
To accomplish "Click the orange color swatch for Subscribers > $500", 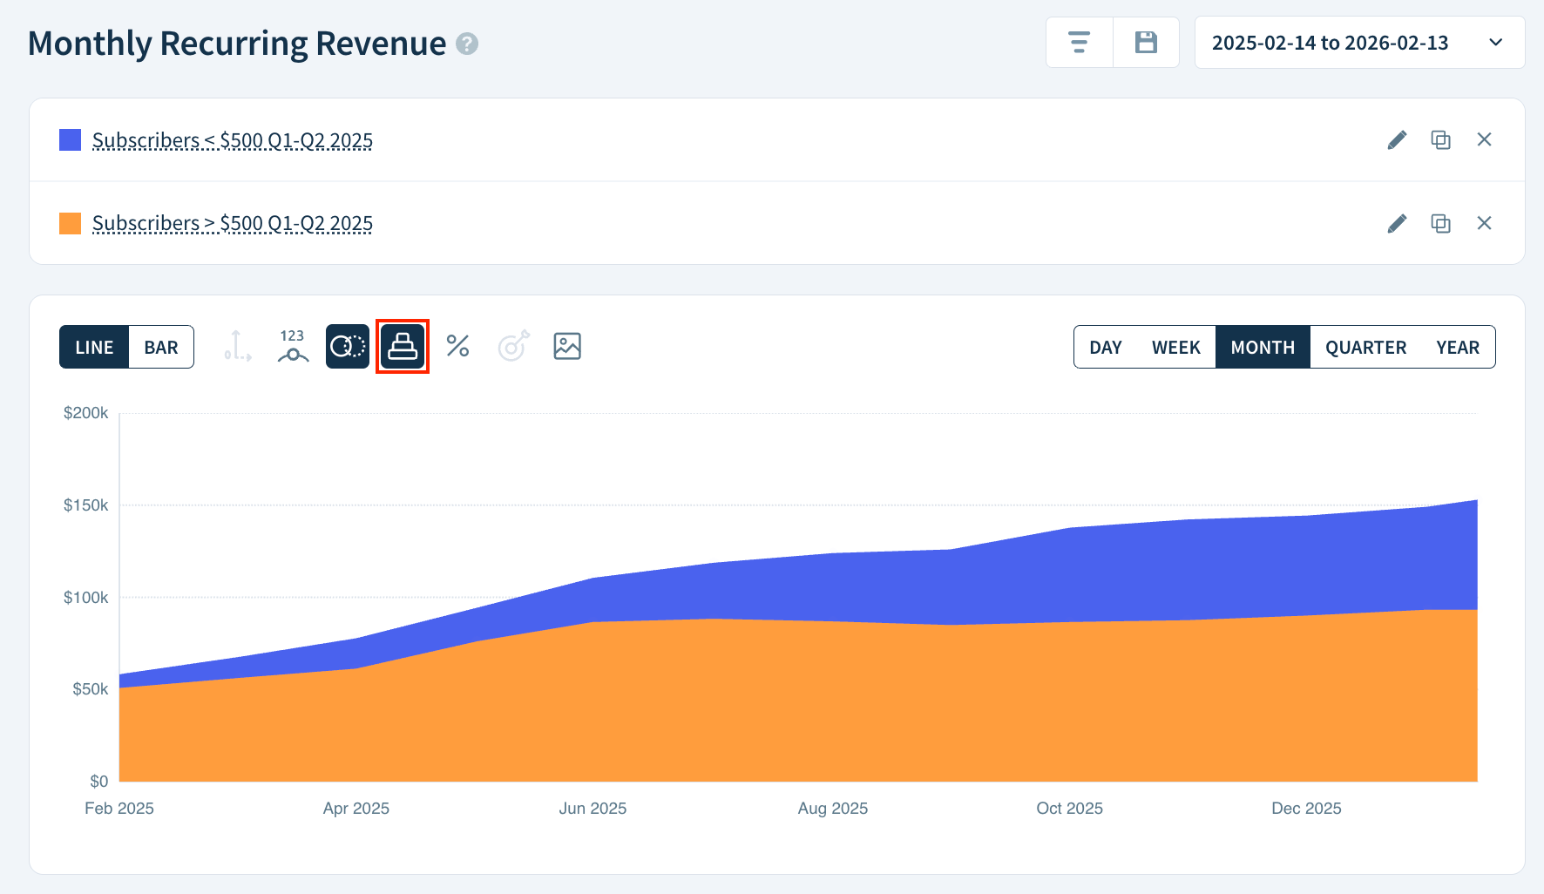I will [x=69, y=223].
